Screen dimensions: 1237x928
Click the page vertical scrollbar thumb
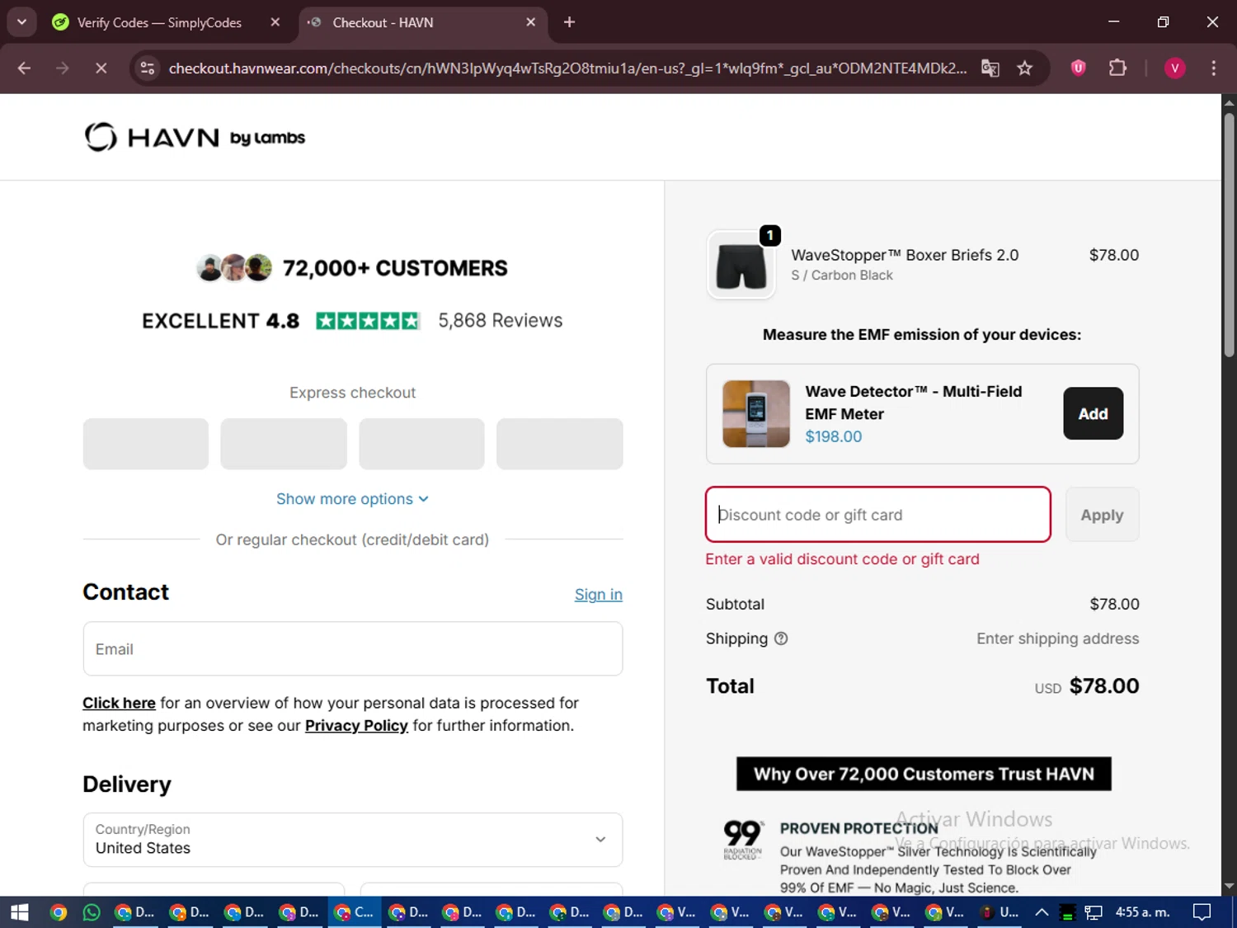(x=1229, y=235)
